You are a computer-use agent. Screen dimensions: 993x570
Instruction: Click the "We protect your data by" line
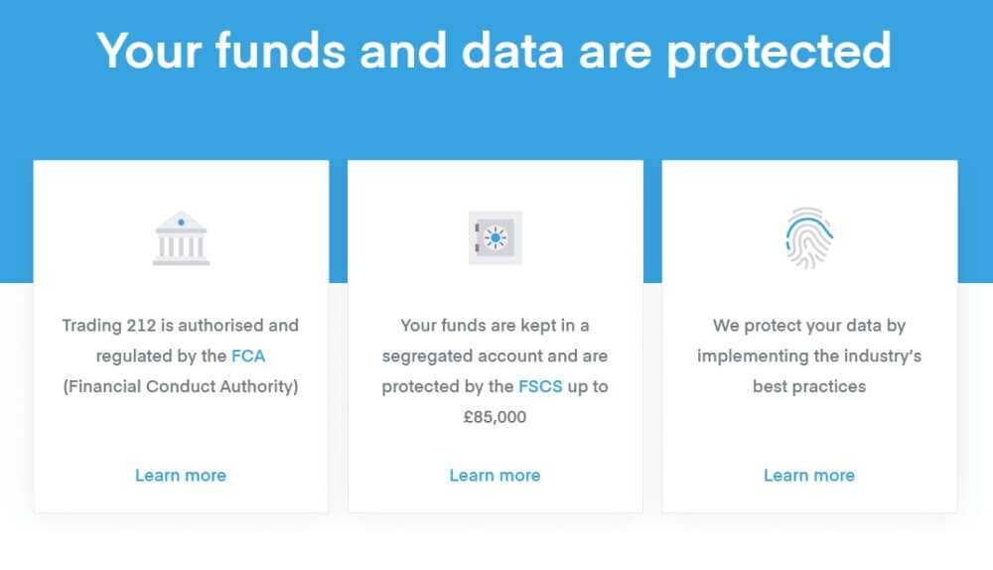pos(809,325)
